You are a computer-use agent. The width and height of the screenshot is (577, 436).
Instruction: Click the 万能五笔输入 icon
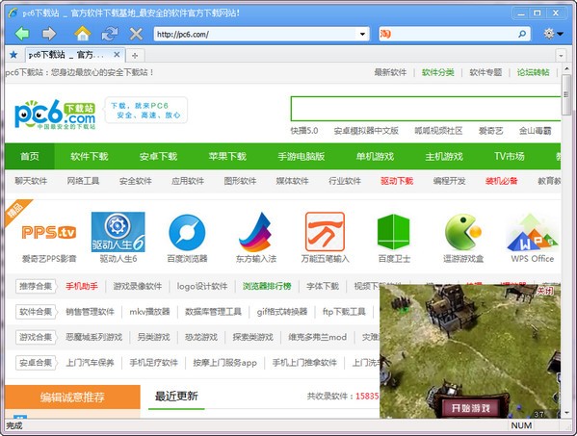click(325, 232)
